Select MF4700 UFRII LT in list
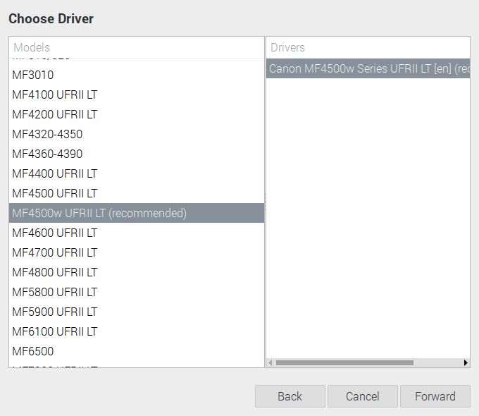479x416 pixels. click(x=55, y=252)
